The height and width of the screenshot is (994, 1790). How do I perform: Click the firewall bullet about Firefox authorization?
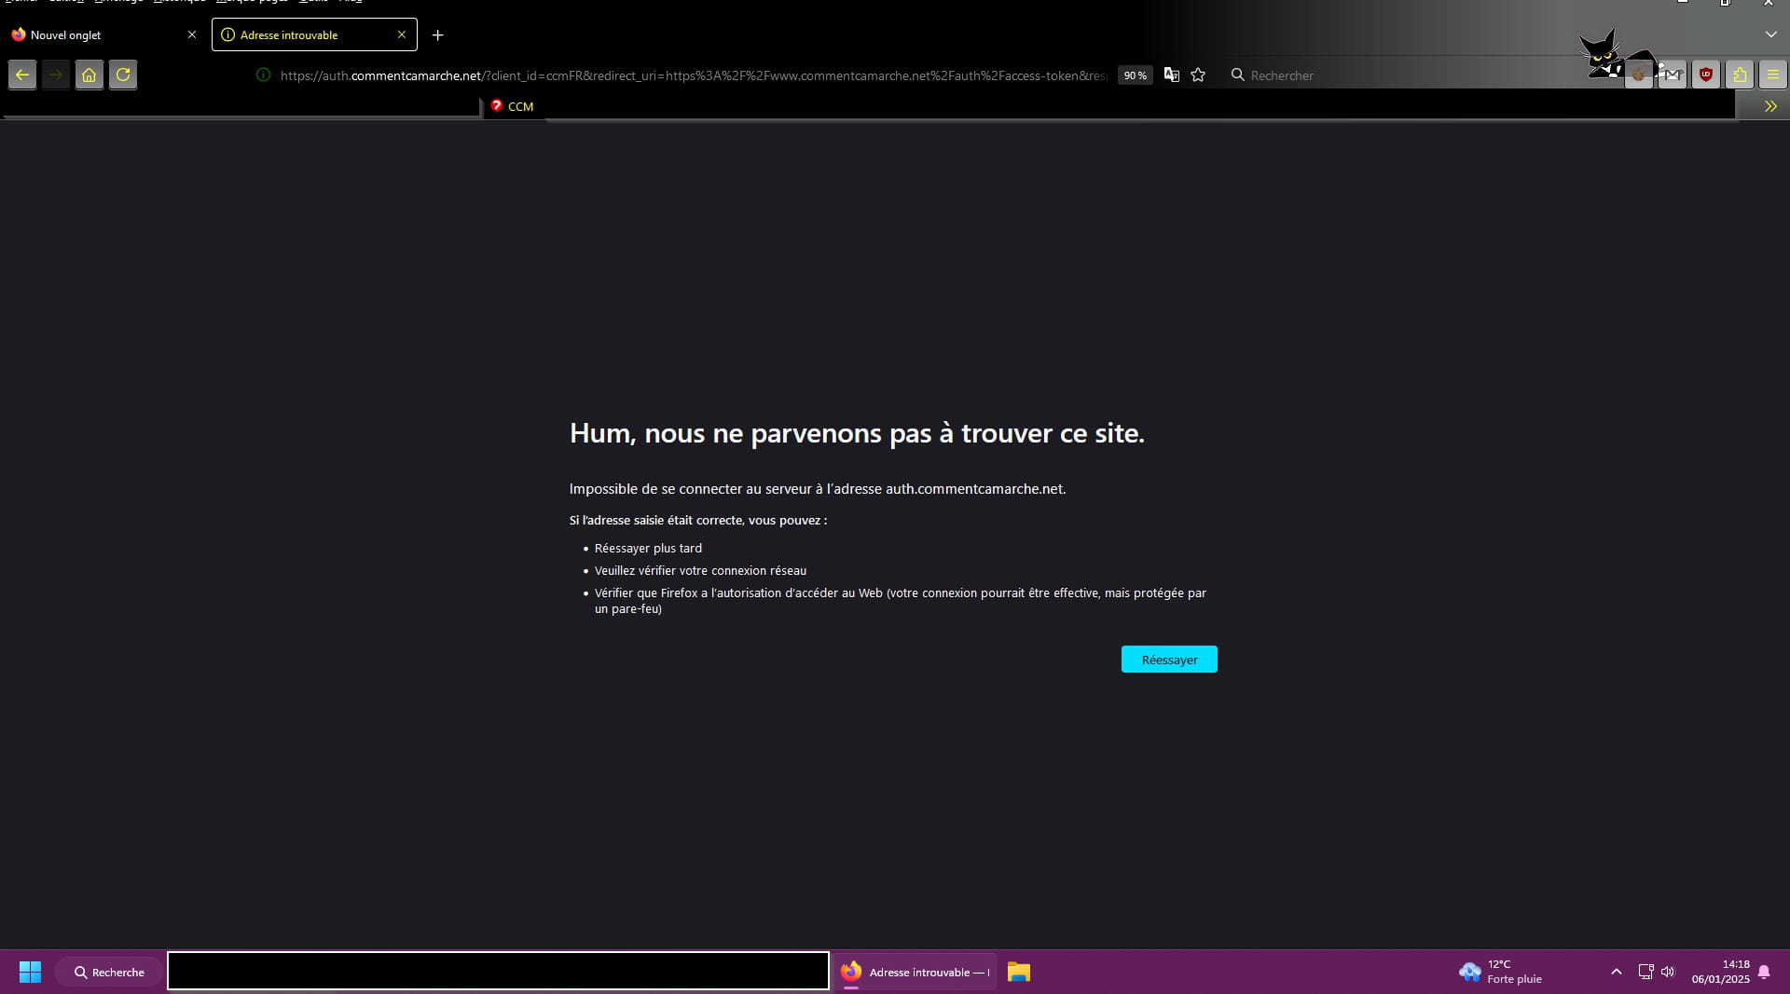tap(901, 601)
